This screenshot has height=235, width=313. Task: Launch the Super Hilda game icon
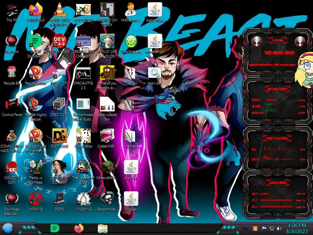click(83, 139)
